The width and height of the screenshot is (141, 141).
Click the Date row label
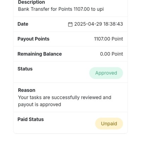point(23,24)
